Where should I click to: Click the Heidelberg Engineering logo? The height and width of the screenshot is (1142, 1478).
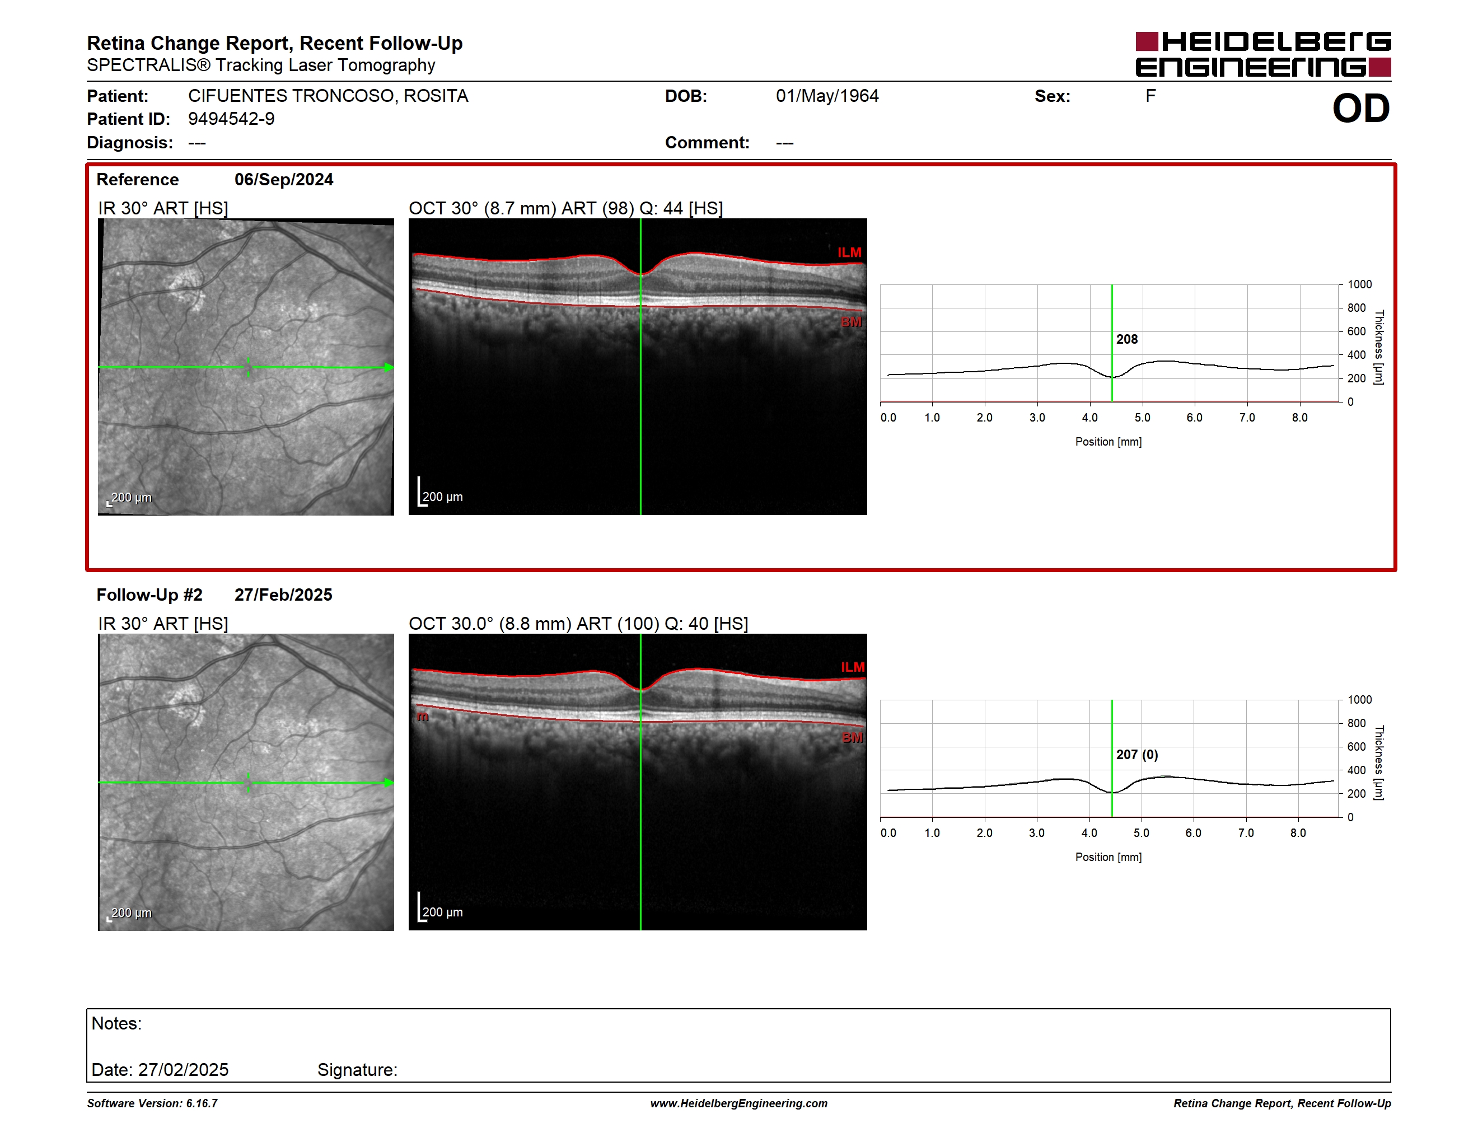click(1263, 54)
